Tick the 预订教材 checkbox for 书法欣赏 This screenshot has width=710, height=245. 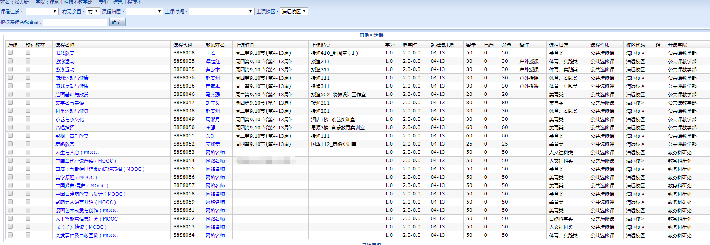coord(28,52)
